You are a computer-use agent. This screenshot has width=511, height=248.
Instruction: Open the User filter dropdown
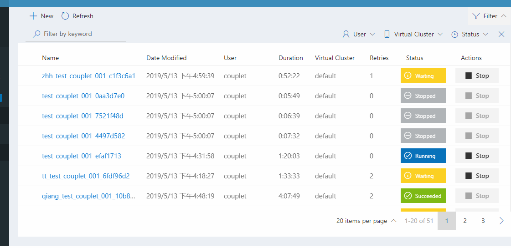pyautogui.click(x=359, y=34)
